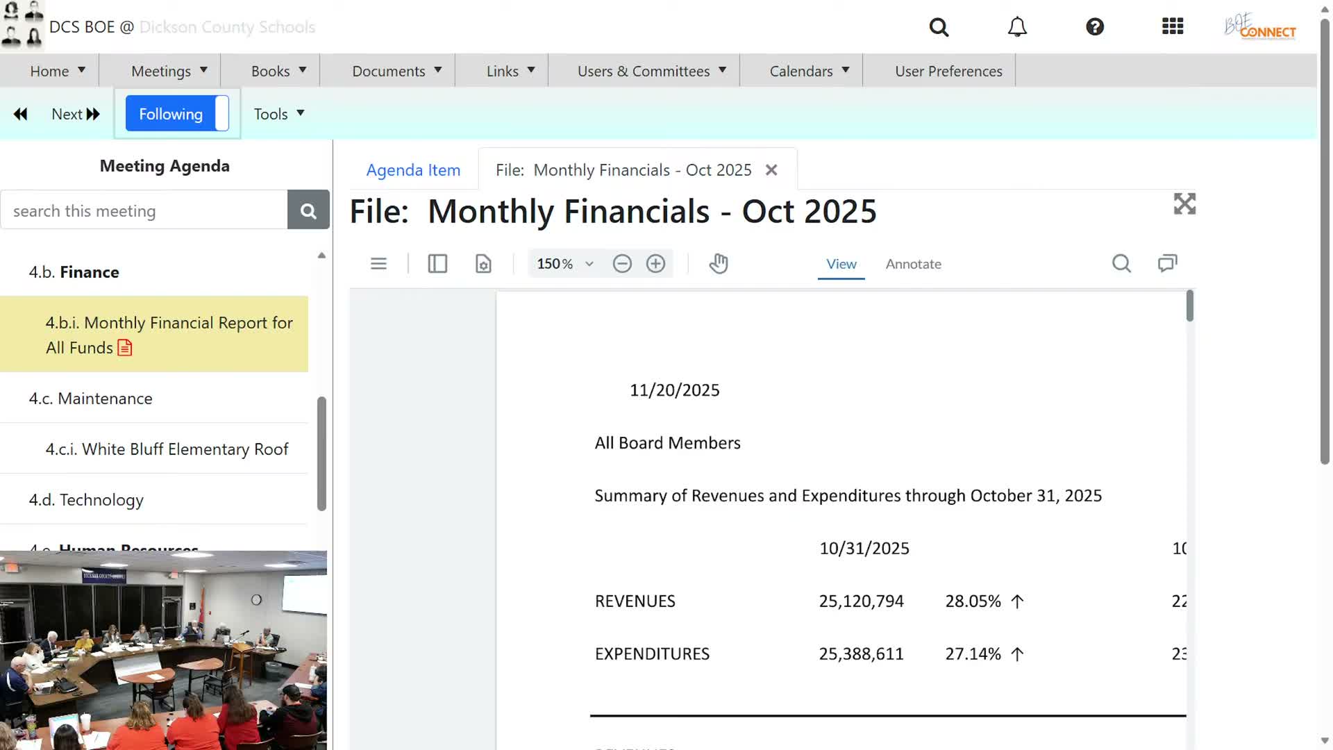Click the notification bell icon
This screenshot has width=1333, height=750.
pos(1017,27)
